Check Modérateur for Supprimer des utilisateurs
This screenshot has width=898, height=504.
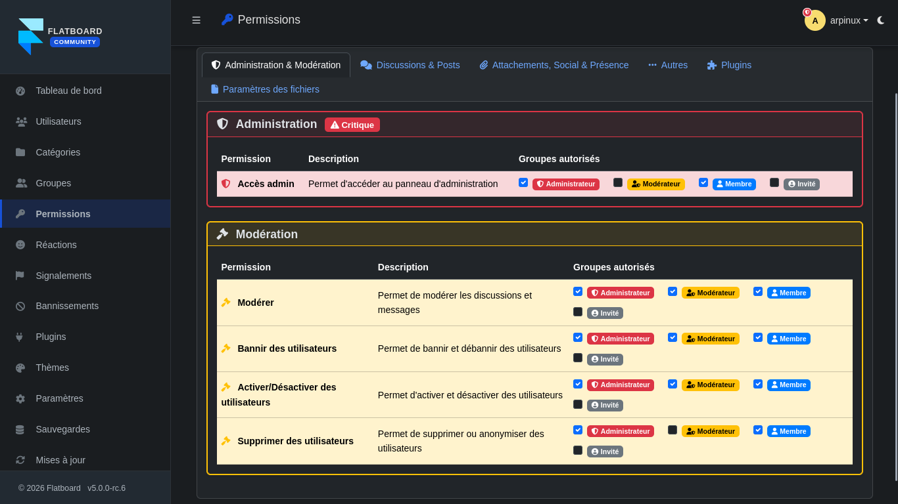point(673,430)
